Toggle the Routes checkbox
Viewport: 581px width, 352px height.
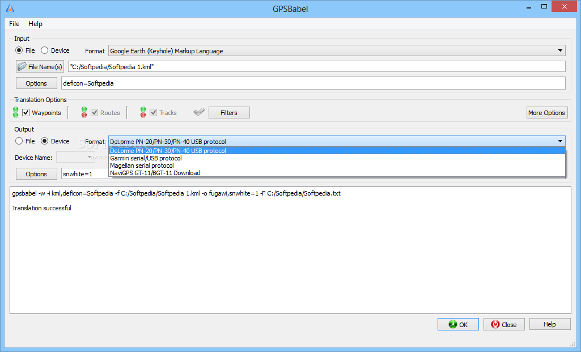(x=95, y=113)
